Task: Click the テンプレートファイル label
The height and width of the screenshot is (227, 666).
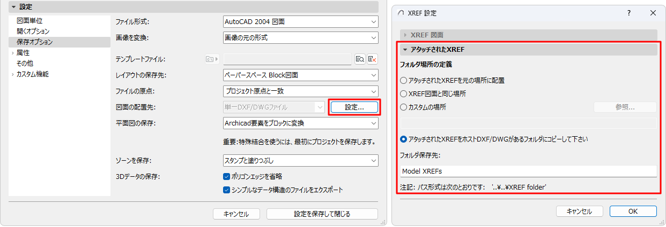Action: pyautogui.click(x=141, y=59)
